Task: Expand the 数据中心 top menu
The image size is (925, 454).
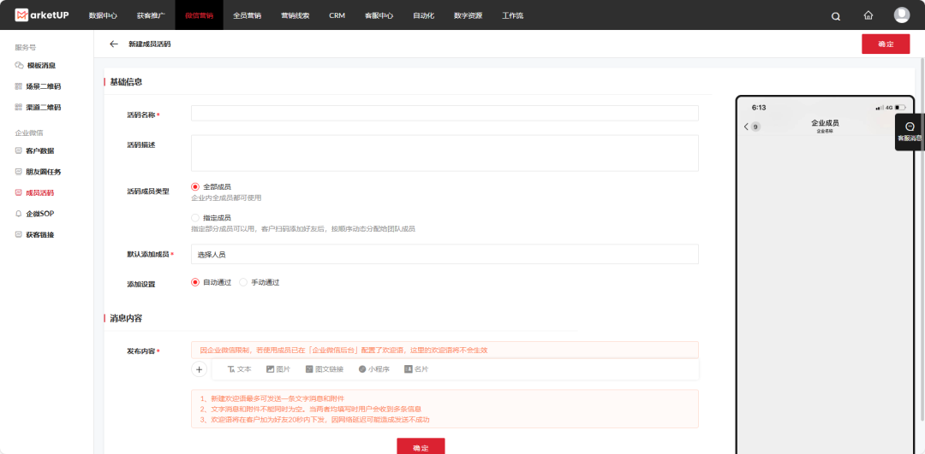Action: click(104, 15)
